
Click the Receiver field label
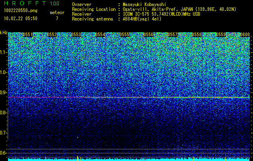(x=82, y=14)
